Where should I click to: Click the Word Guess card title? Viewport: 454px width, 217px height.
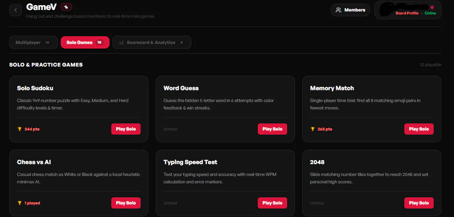click(x=181, y=88)
